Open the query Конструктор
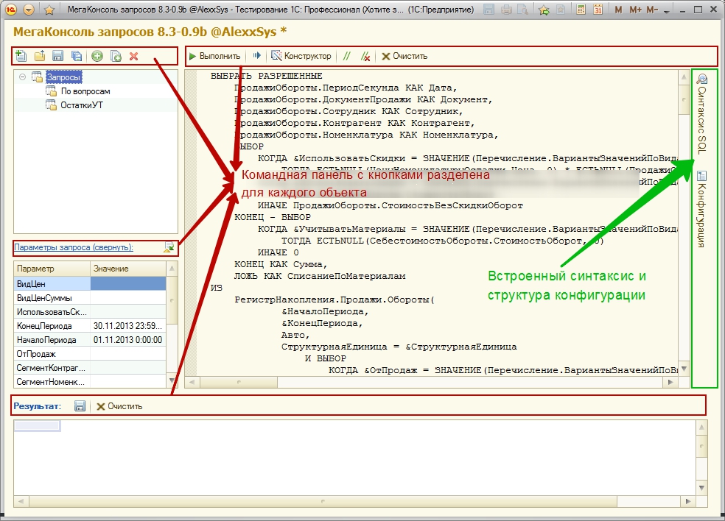This screenshot has width=725, height=521. 301,56
